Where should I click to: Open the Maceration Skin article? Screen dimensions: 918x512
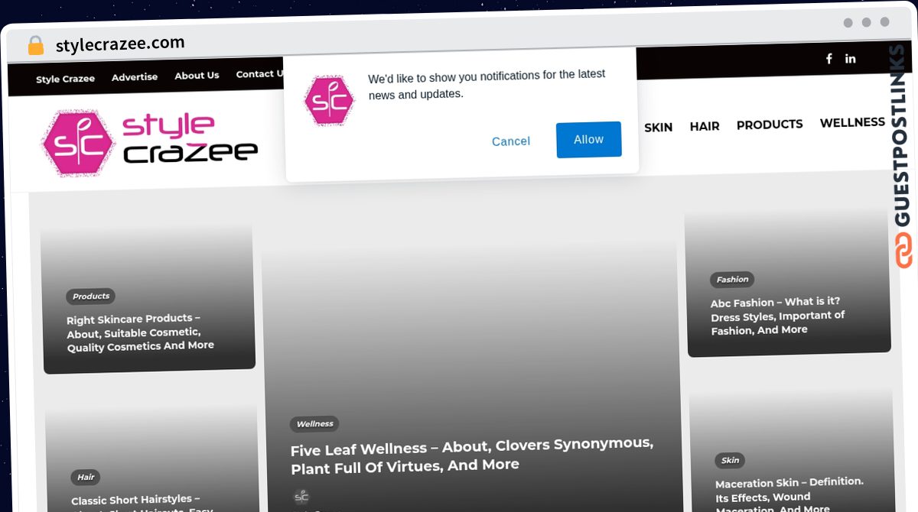click(x=789, y=495)
